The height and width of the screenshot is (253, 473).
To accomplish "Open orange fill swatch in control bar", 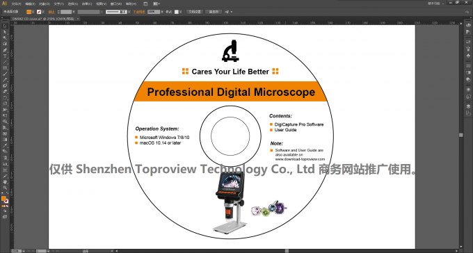I will tap(29, 12).
